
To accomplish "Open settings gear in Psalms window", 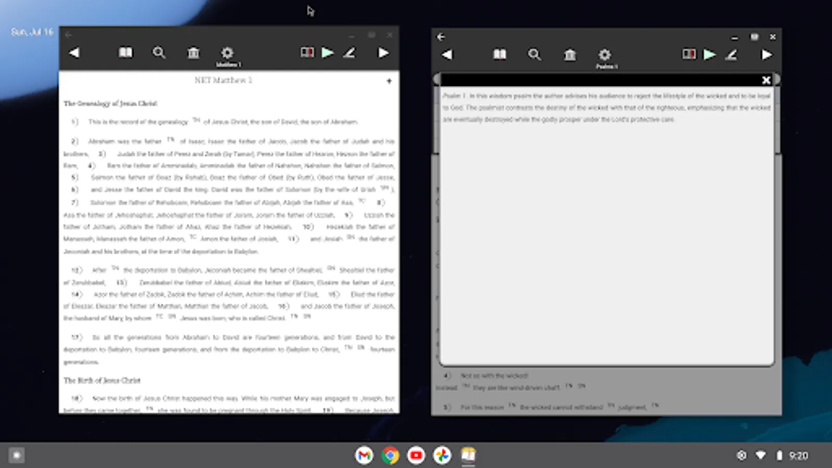I will [604, 55].
